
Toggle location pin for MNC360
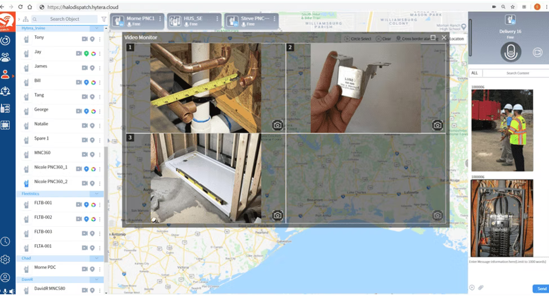pyautogui.click(x=92, y=154)
